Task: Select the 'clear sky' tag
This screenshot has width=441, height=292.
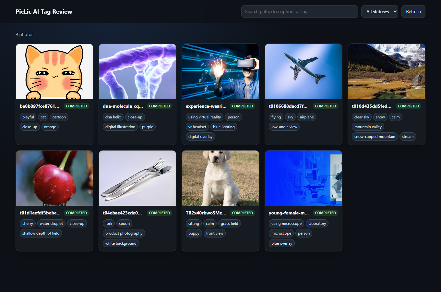Action: coord(362,117)
